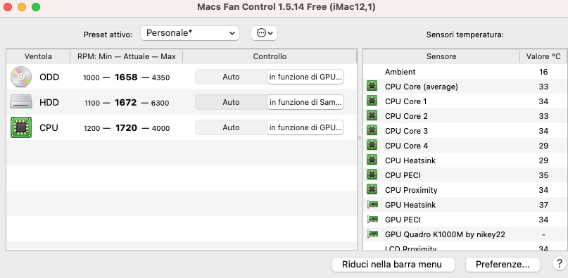
Task: Switch CPU fan to Auto control
Action: click(x=231, y=127)
